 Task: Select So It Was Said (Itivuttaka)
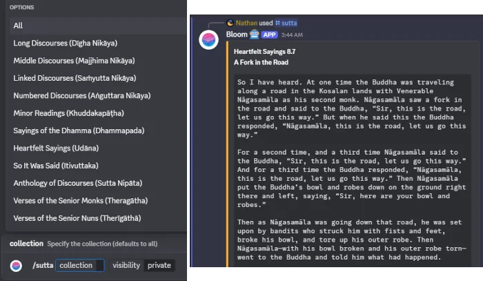pyautogui.click(x=97, y=166)
